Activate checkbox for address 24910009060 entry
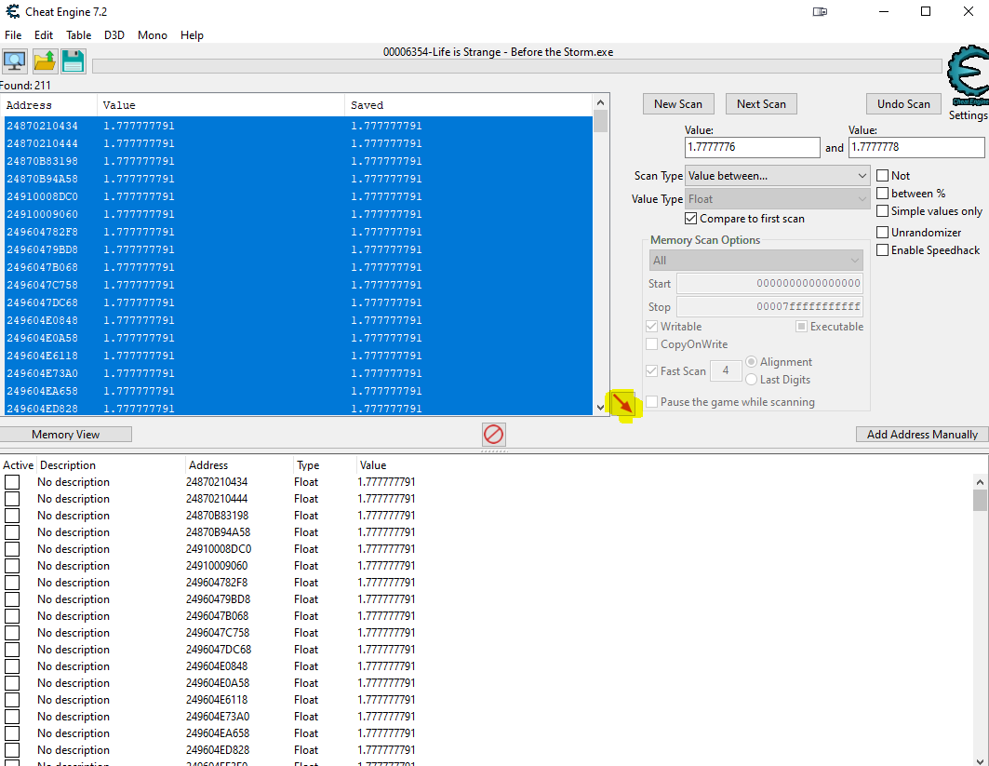Viewport: 989px width, 766px height. pyautogui.click(x=12, y=566)
